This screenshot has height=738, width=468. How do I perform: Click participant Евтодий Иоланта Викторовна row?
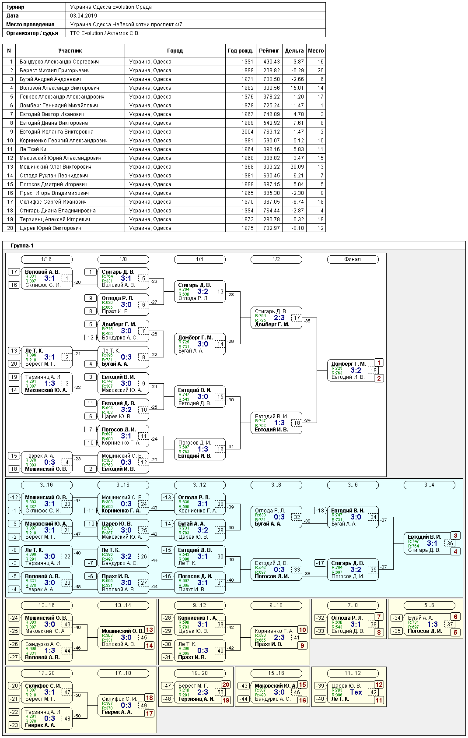pyautogui.click(x=164, y=132)
